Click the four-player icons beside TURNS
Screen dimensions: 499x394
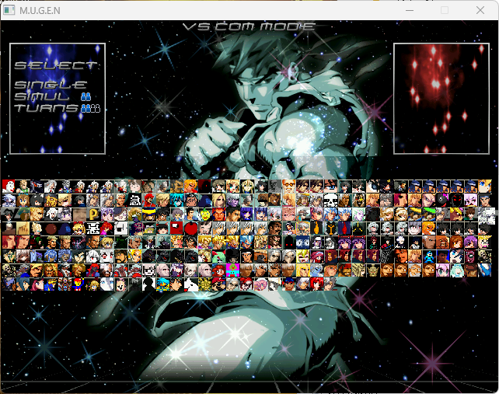click(x=91, y=108)
